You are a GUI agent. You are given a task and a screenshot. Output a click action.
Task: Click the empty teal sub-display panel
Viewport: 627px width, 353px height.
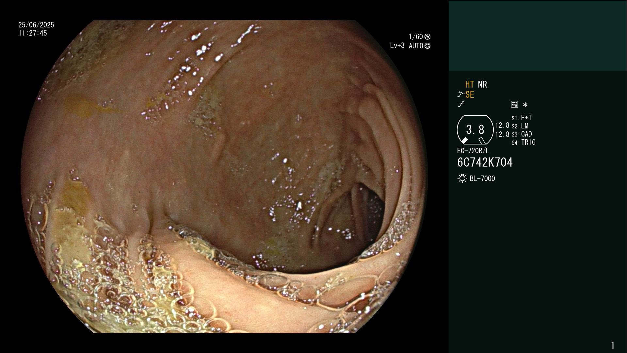[x=538, y=36]
